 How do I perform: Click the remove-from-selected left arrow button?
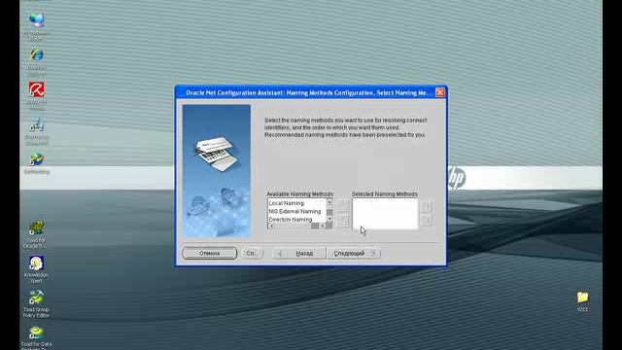343,221
